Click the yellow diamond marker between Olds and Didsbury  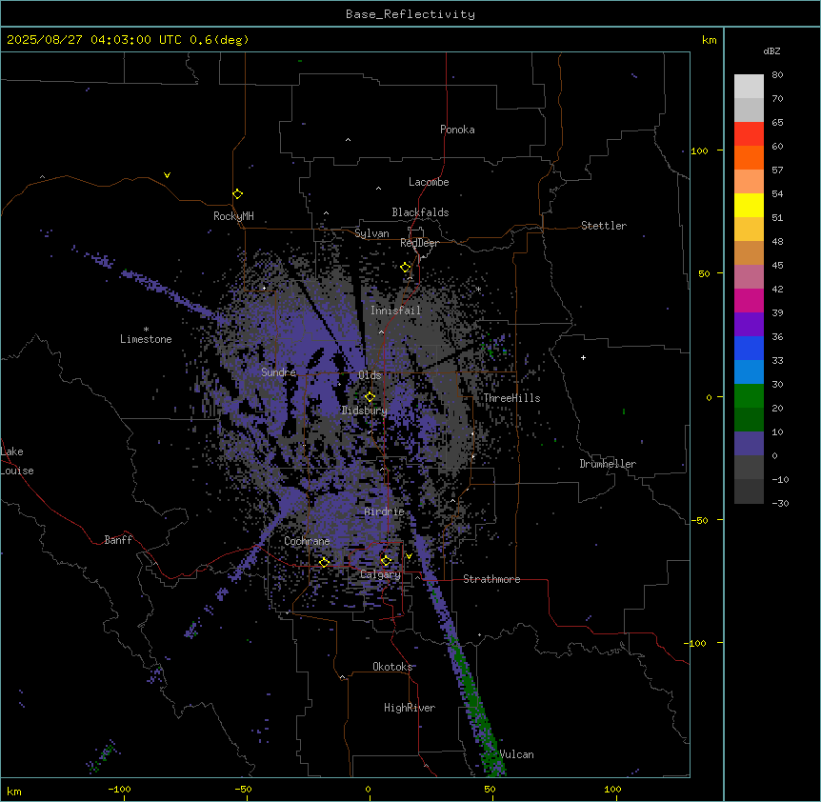click(370, 397)
